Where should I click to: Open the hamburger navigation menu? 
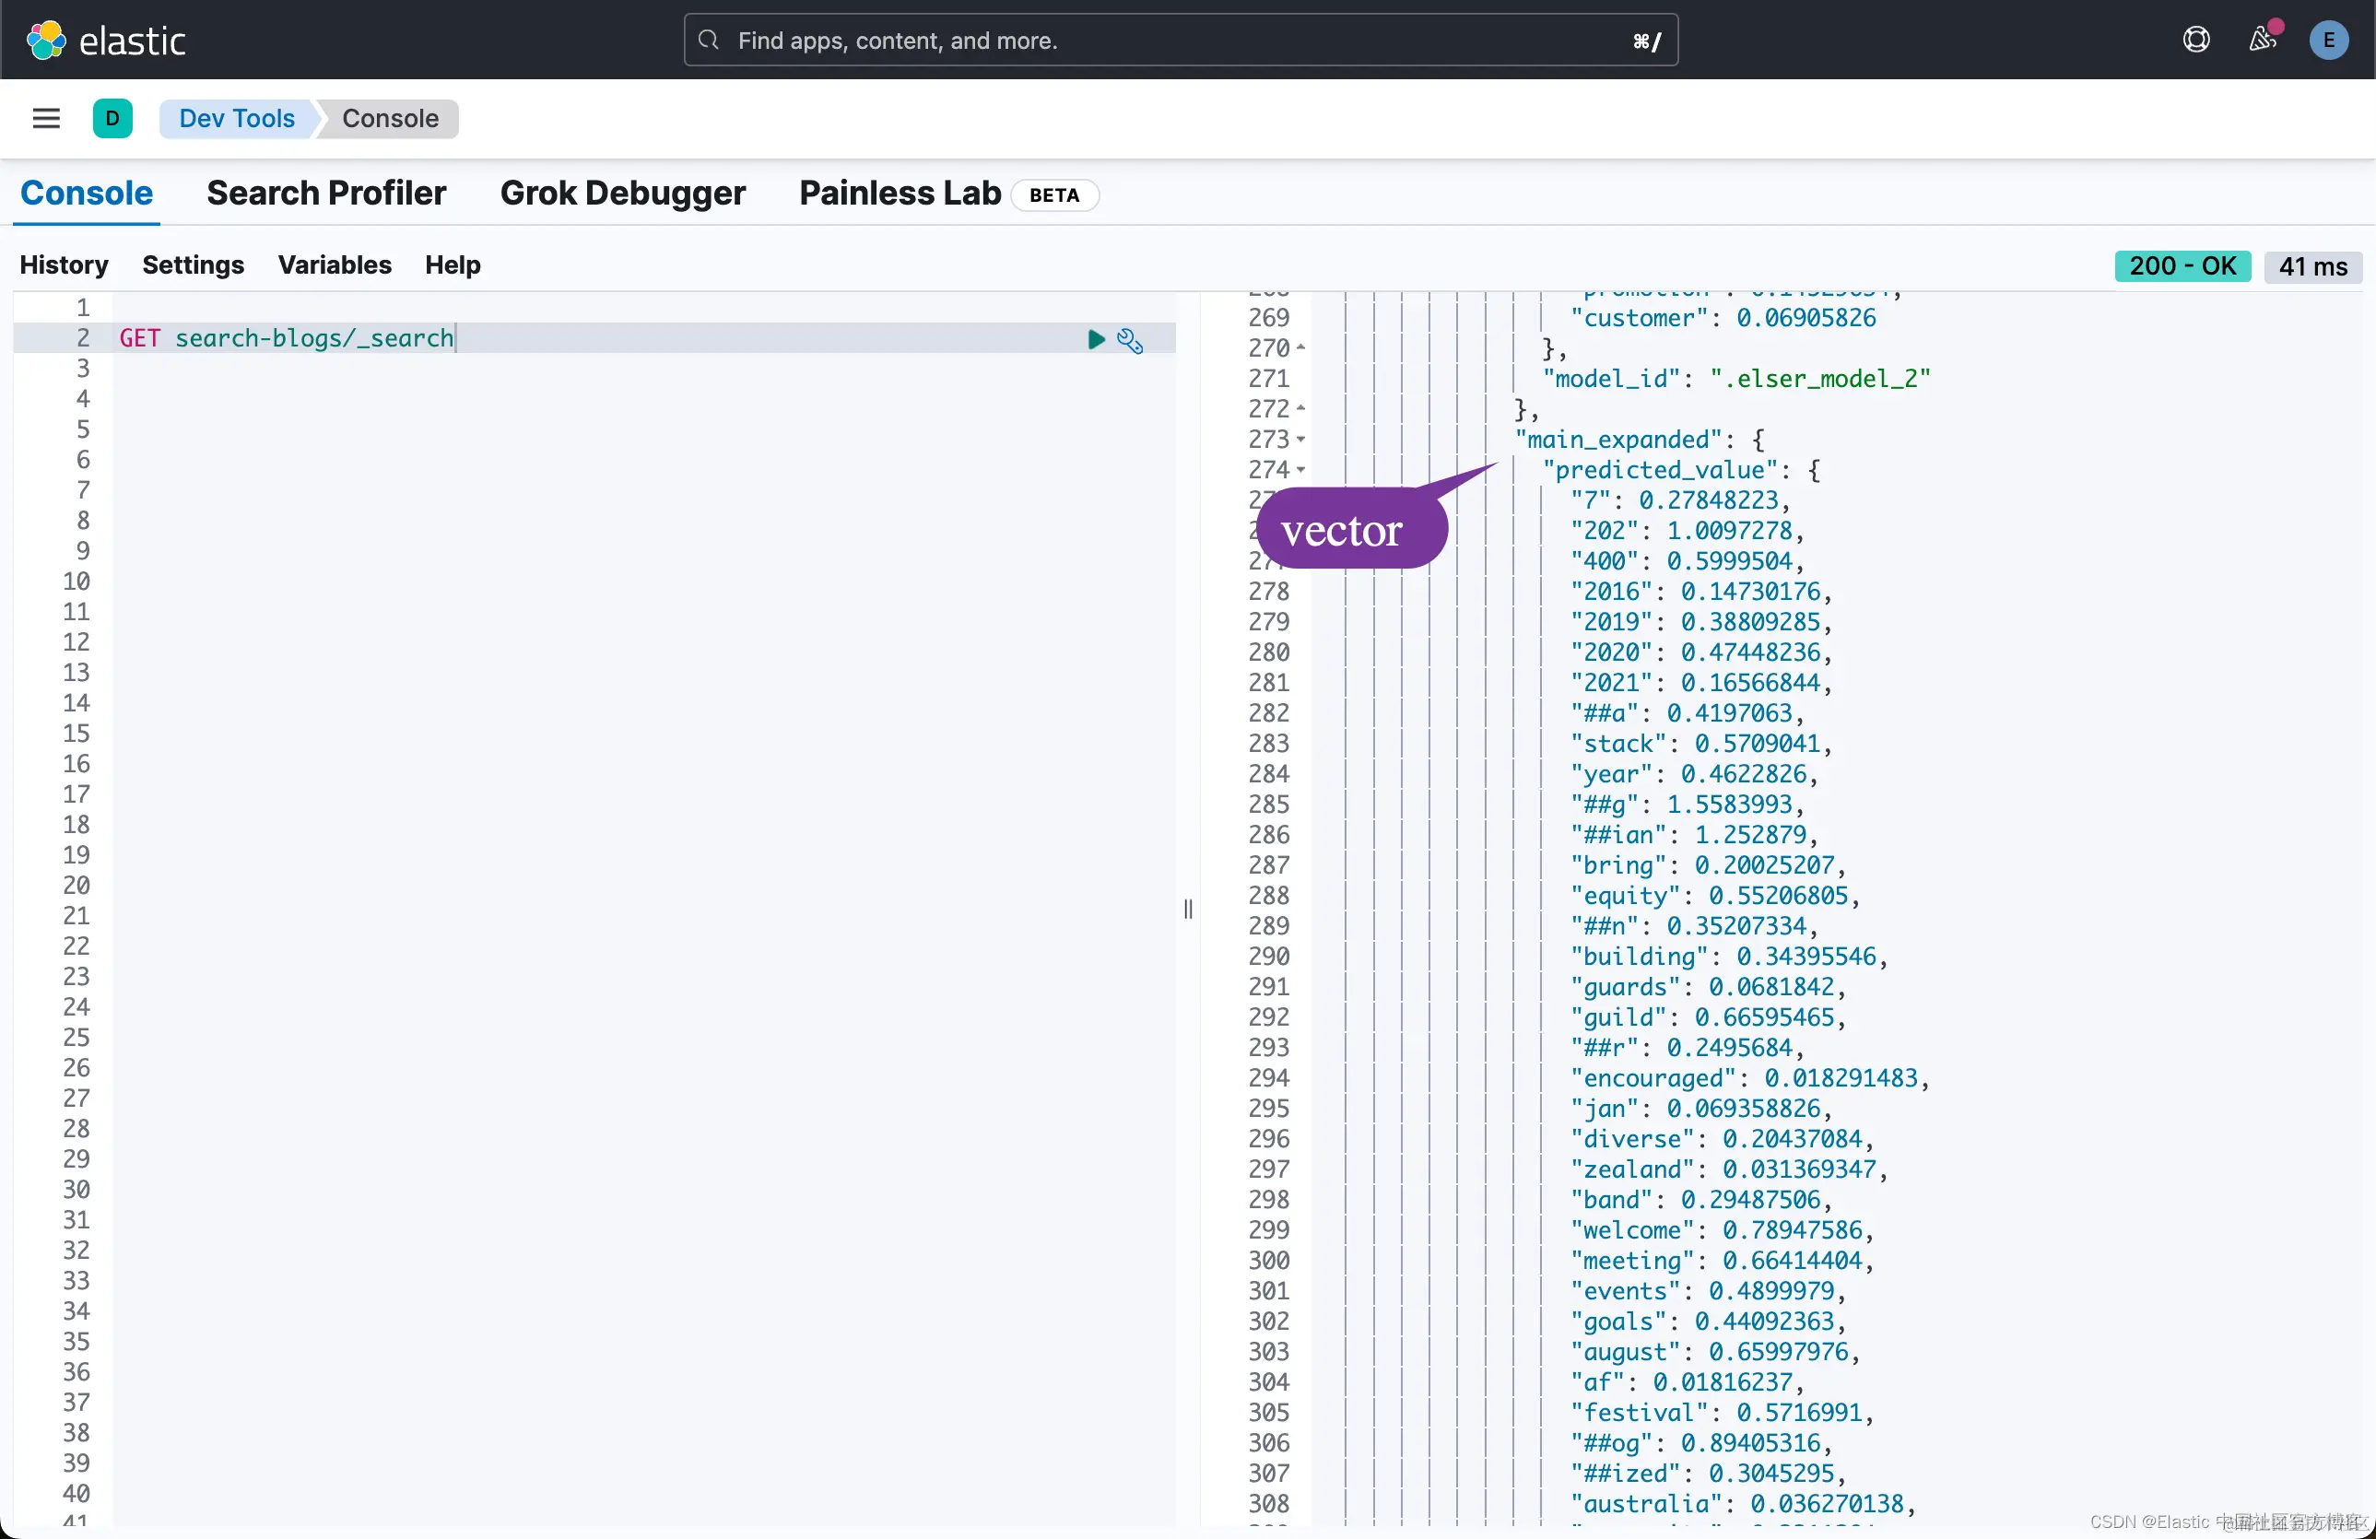click(46, 119)
